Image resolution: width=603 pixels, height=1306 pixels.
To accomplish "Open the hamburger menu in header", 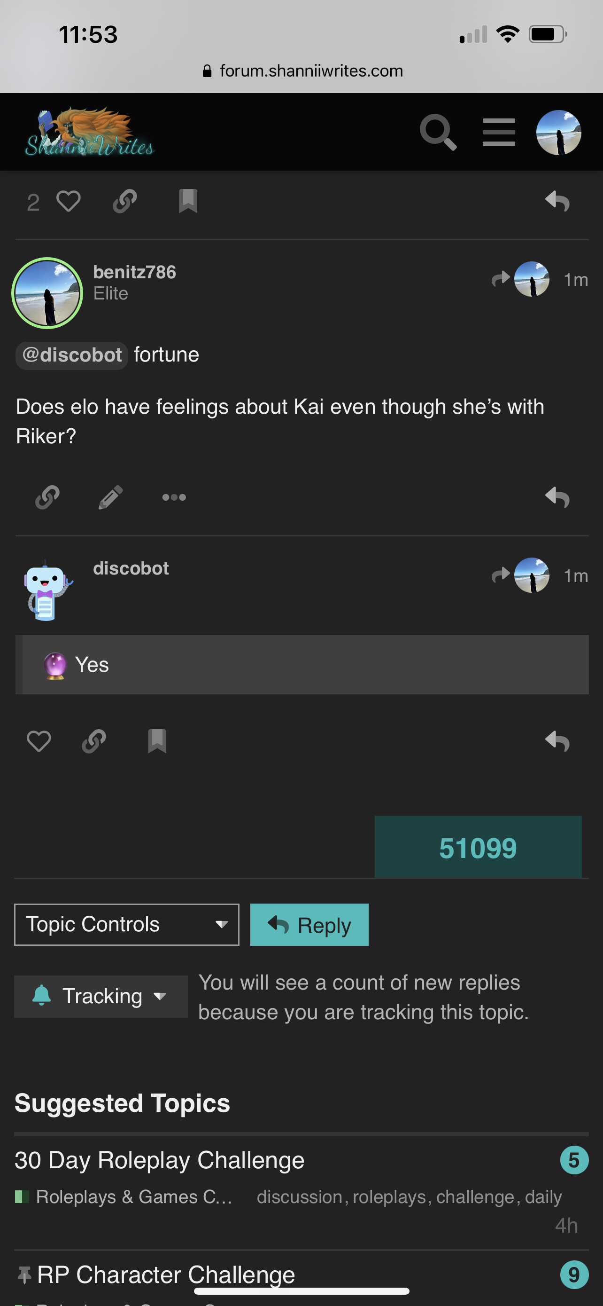I will tap(499, 132).
